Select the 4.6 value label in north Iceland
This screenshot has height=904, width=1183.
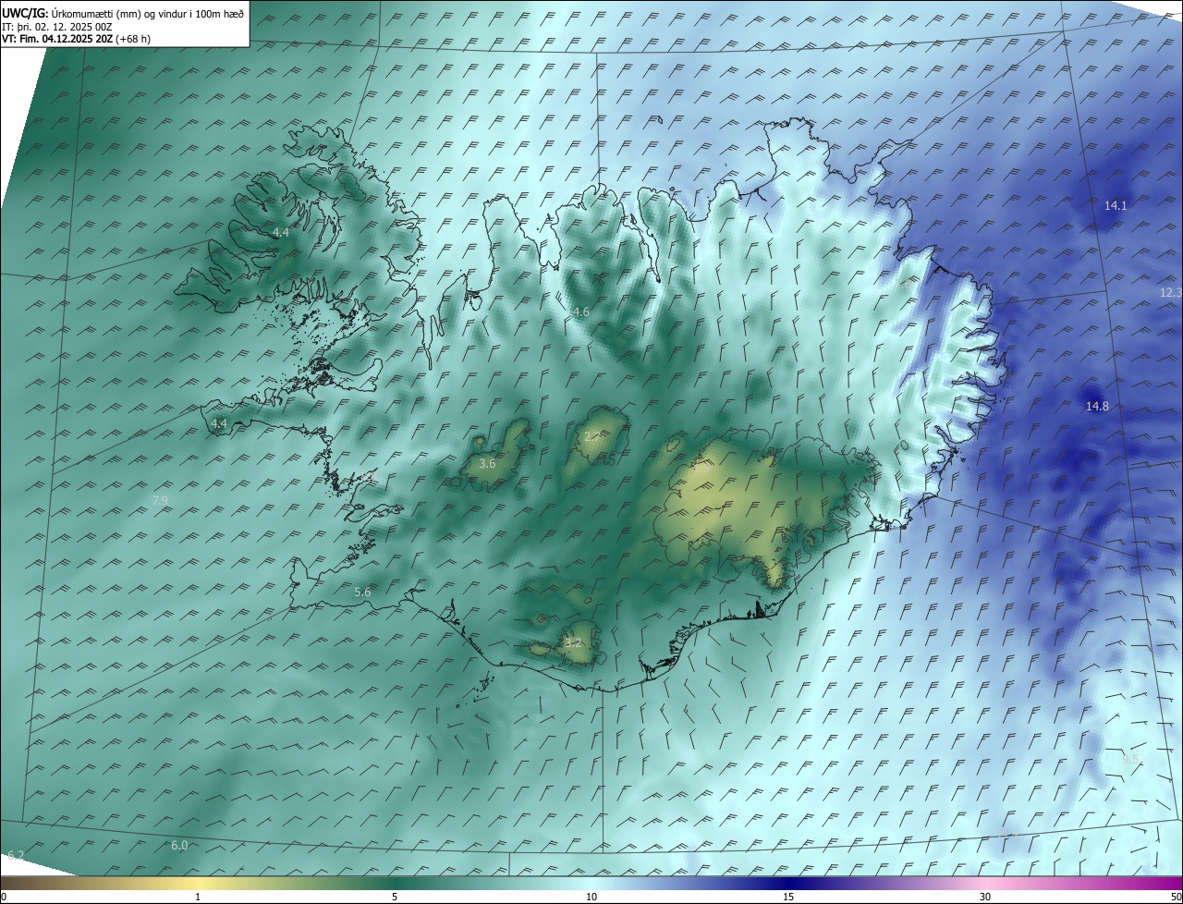[580, 312]
